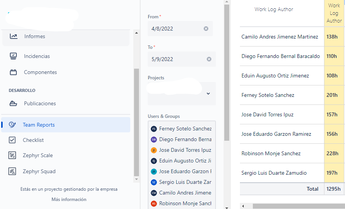Click the 110h cell
This screenshot has height=209, width=345.
click(x=334, y=56)
